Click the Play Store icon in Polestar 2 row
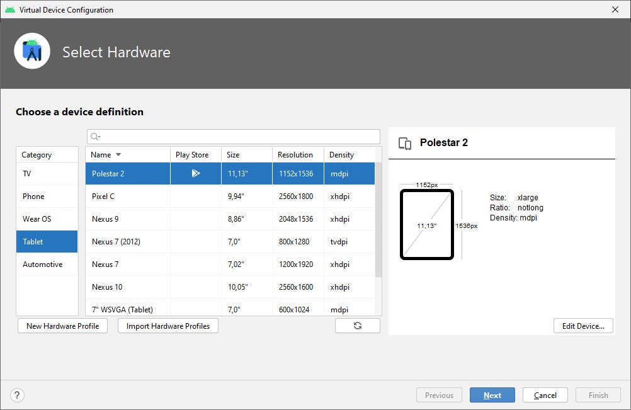631x410 pixels. pyautogui.click(x=196, y=173)
